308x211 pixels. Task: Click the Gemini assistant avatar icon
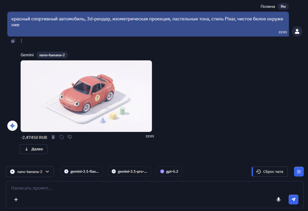click(12, 126)
